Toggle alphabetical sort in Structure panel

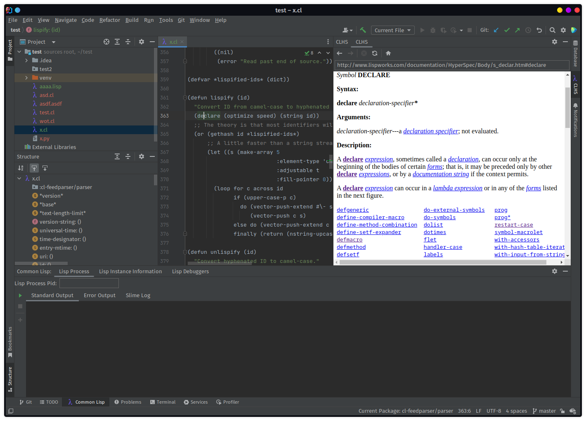pyautogui.click(x=21, y=168)
